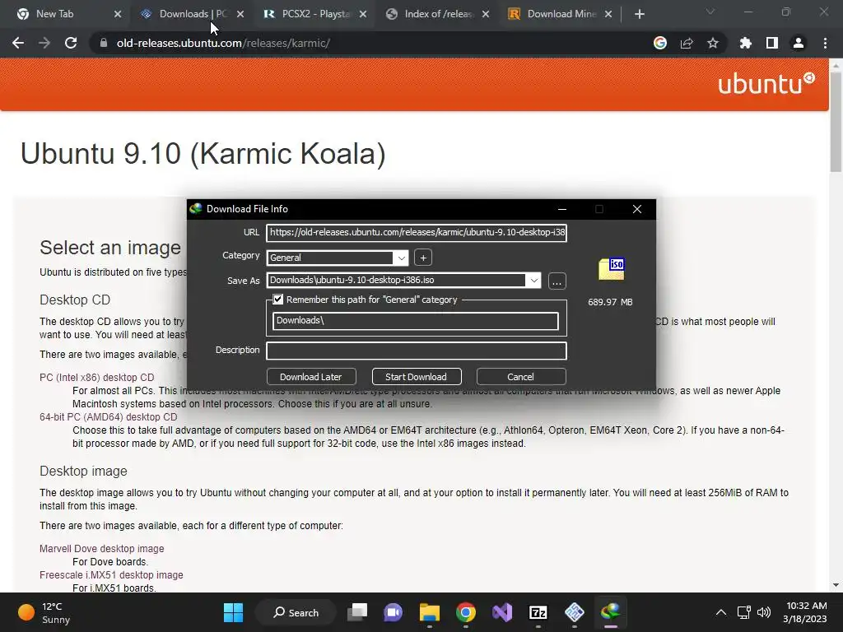Screen dimensions: 843x632
Task: Add a new category with plus button
Action: point(423,258)
